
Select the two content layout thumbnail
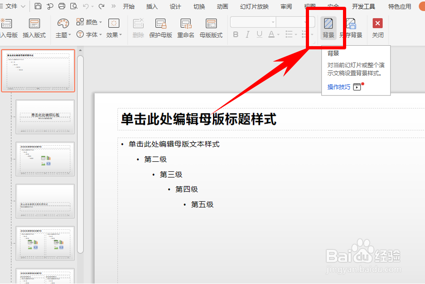45,243
